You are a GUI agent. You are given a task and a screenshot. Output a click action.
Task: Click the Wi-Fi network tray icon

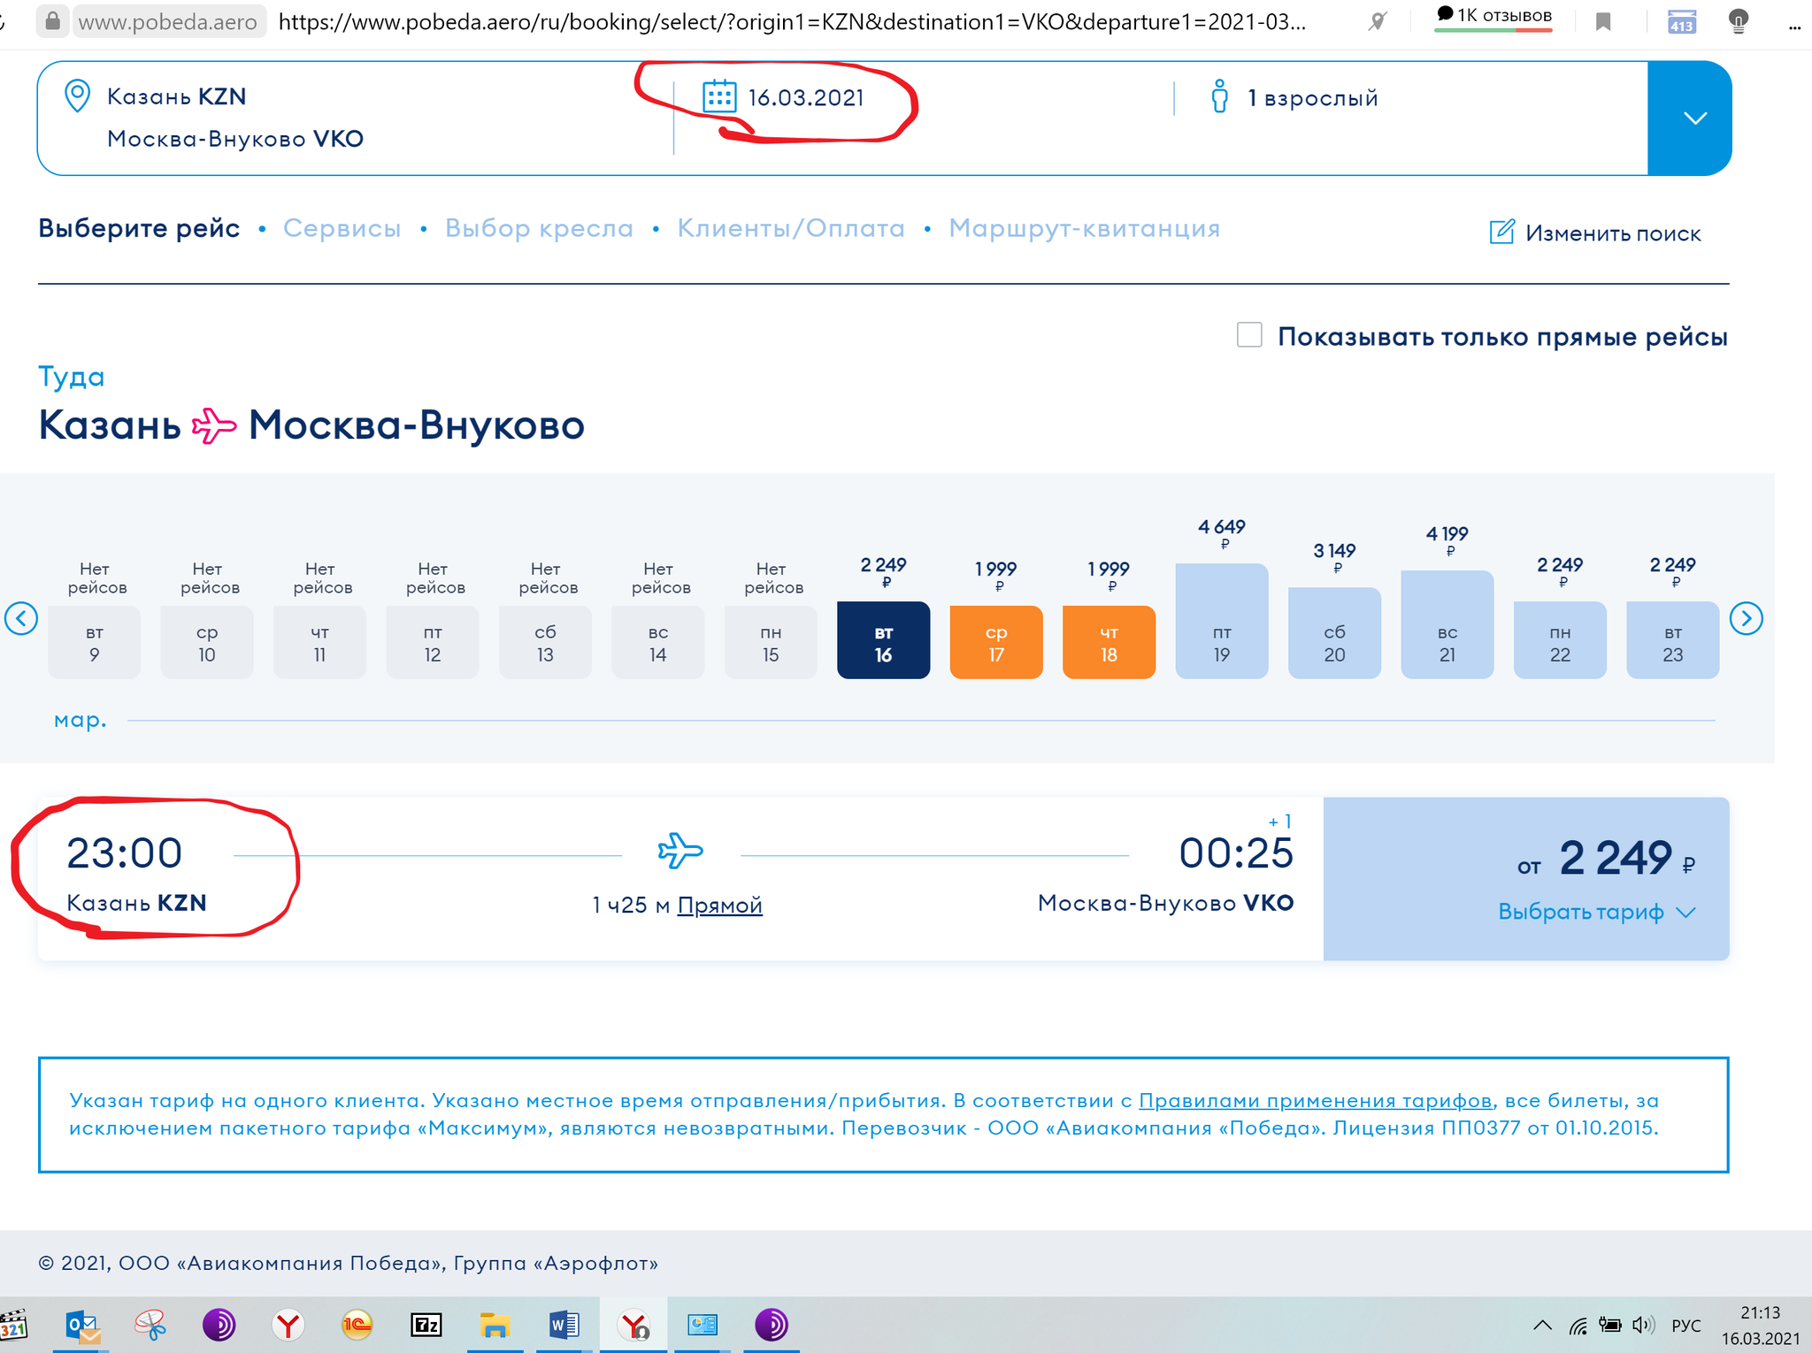(x=1578, y=1325)
